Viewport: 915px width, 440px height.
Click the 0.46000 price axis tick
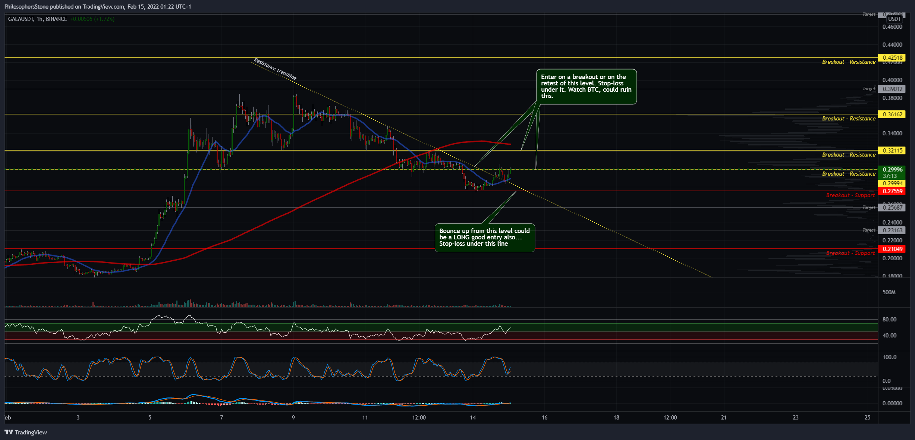pos(892,27)
